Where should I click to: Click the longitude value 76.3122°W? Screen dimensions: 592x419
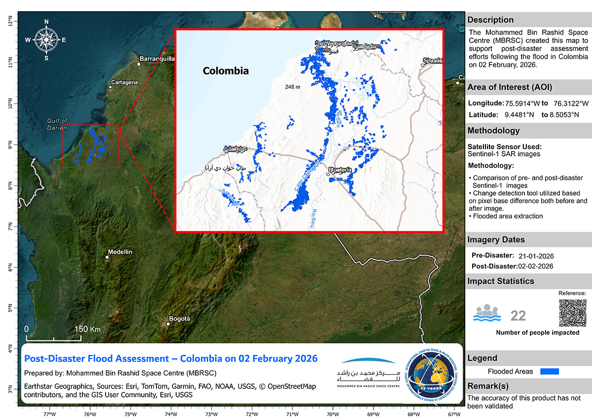(571, 104)
